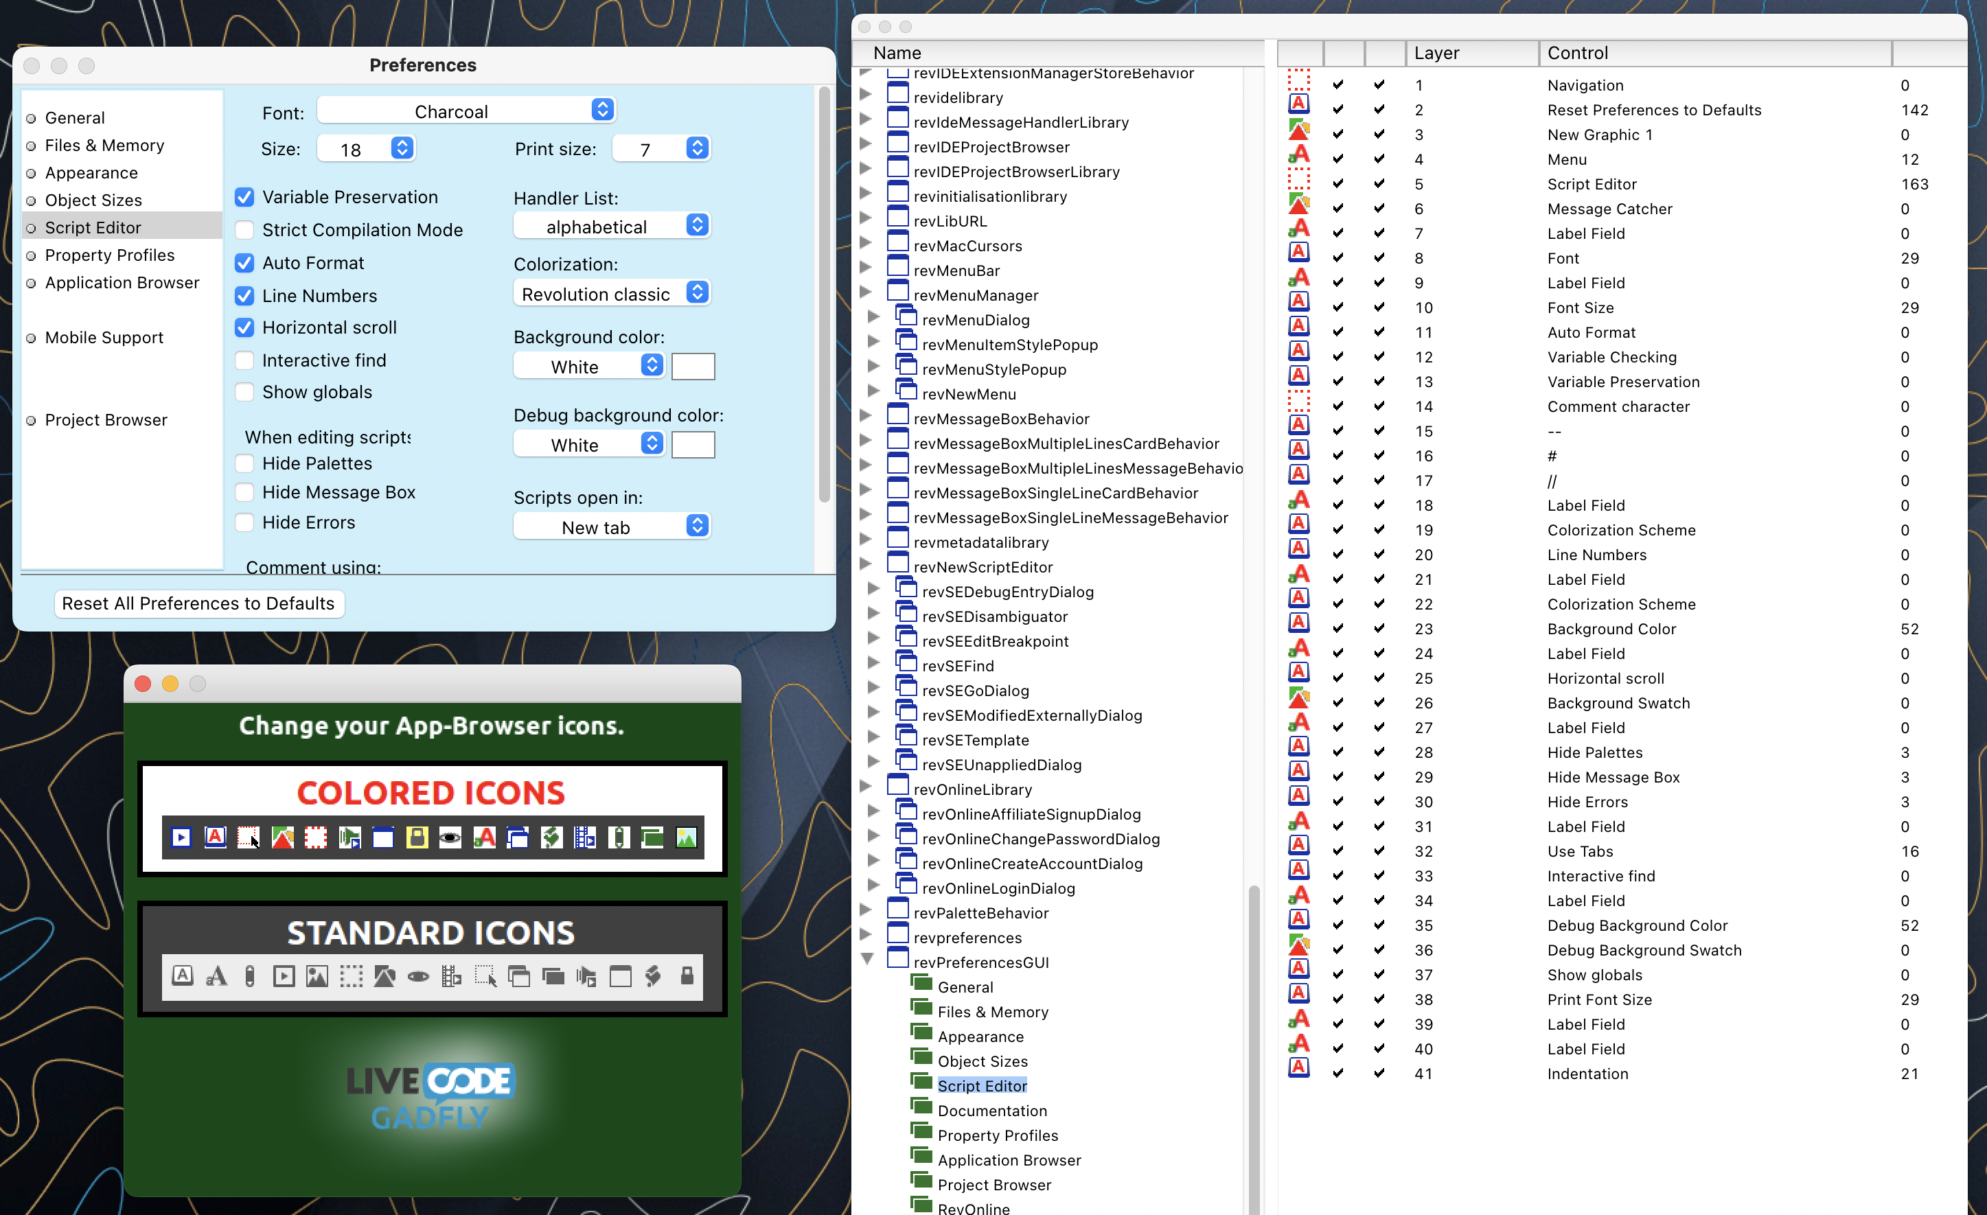Screen dimensions: 1987x1215
Task: Click the colored audio clip speaker icon
Action: point(349,837)
